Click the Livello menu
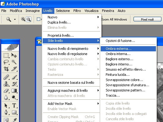 48,11
